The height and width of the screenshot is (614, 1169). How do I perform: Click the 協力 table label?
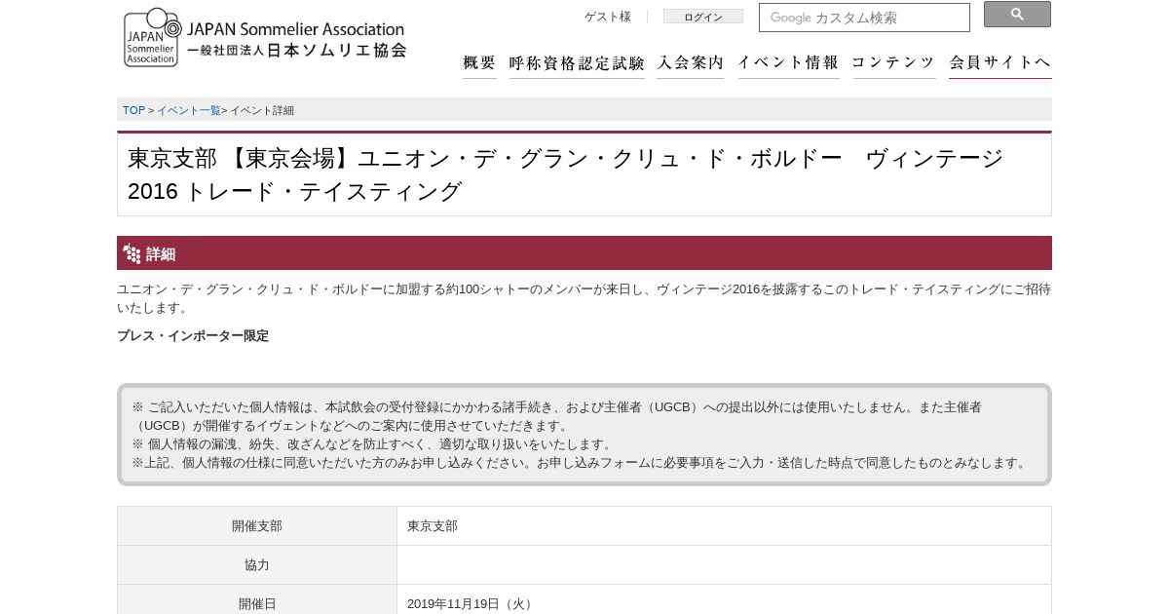coord(257,564)
